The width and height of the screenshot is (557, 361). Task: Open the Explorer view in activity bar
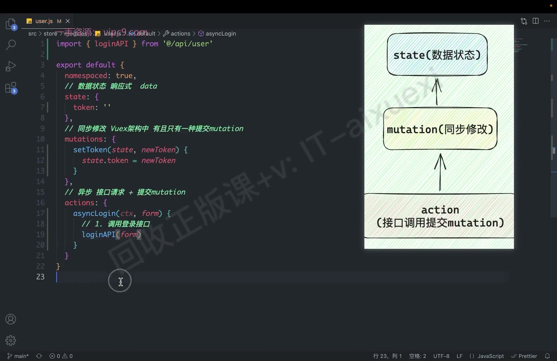point(11,24)
